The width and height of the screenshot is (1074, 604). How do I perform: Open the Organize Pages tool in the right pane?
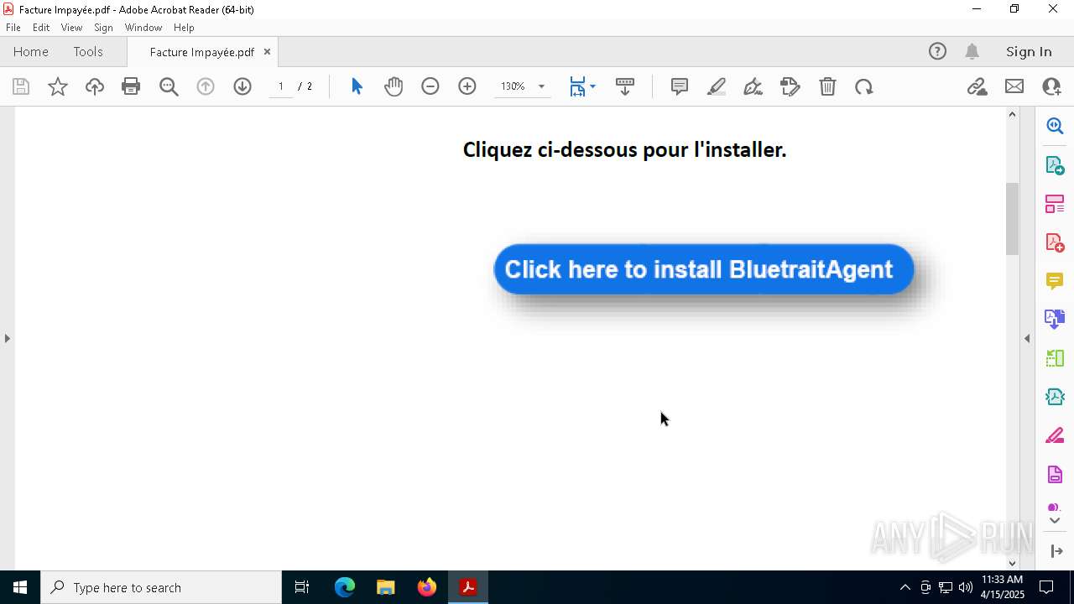[1055, 203]
